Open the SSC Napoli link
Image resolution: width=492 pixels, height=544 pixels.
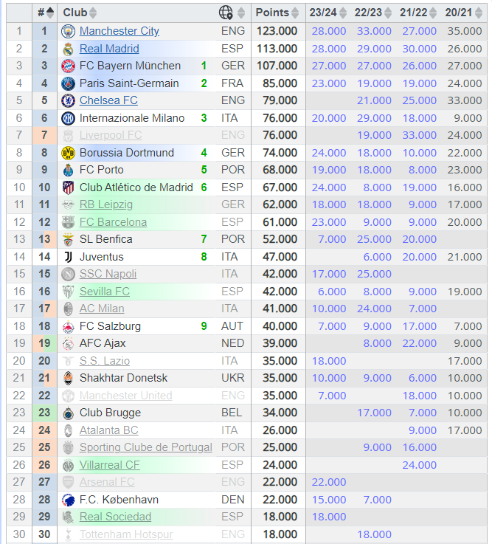(108, 274)
